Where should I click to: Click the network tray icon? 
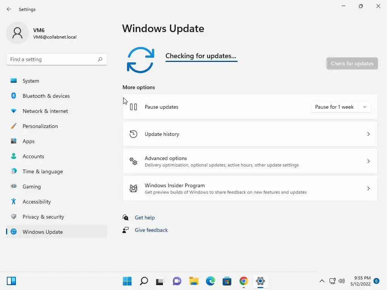(332, 281)
